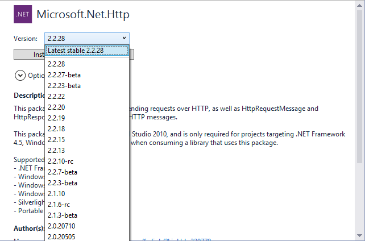Pick version 2.2.13

[56, 151]
